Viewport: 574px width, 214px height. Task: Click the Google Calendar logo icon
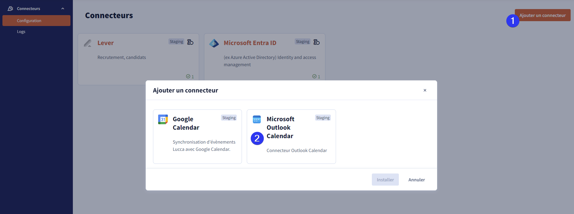click(x=163, y=119)
